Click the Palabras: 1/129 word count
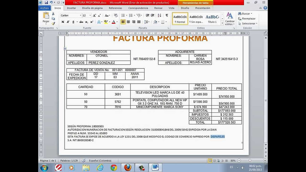The image size is (306, 172). pos(69,160)
